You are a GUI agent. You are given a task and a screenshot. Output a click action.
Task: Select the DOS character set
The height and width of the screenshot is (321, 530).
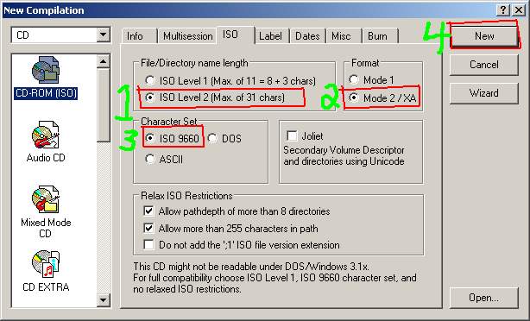[212, 138]
